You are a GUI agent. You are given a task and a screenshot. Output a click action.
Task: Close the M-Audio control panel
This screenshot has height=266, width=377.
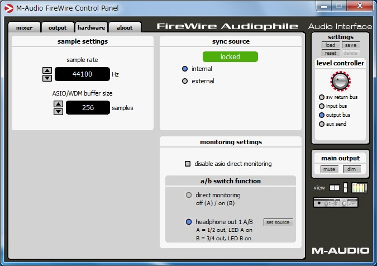pyautogui.click(x=360, y=6)
